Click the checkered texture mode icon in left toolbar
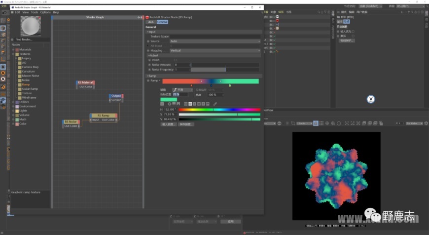 click(x=3, y=35)
